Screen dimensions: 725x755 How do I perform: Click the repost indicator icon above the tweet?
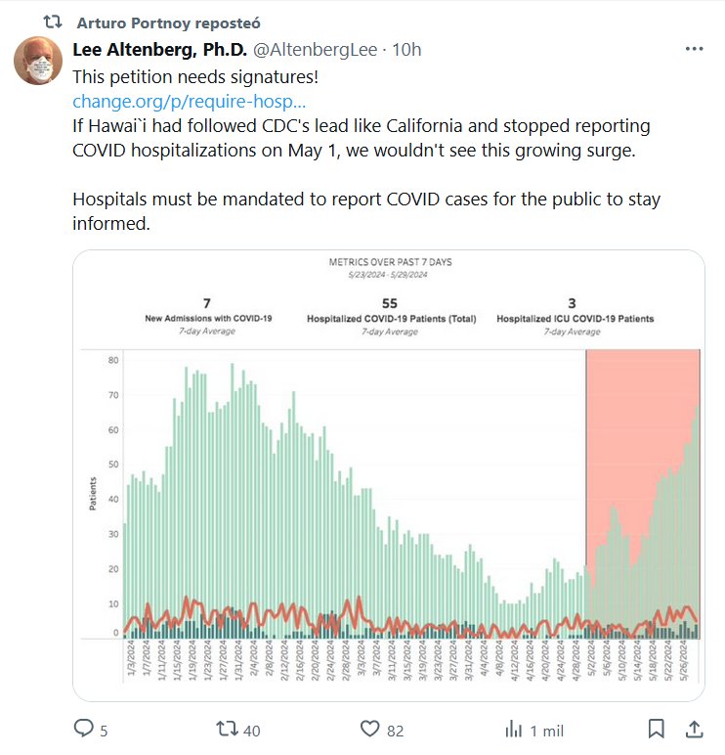55,22
